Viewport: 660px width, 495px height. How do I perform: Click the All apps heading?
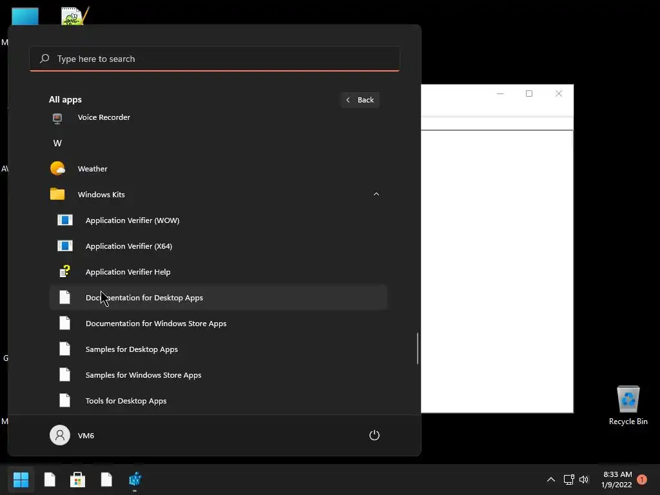(65, 99)
